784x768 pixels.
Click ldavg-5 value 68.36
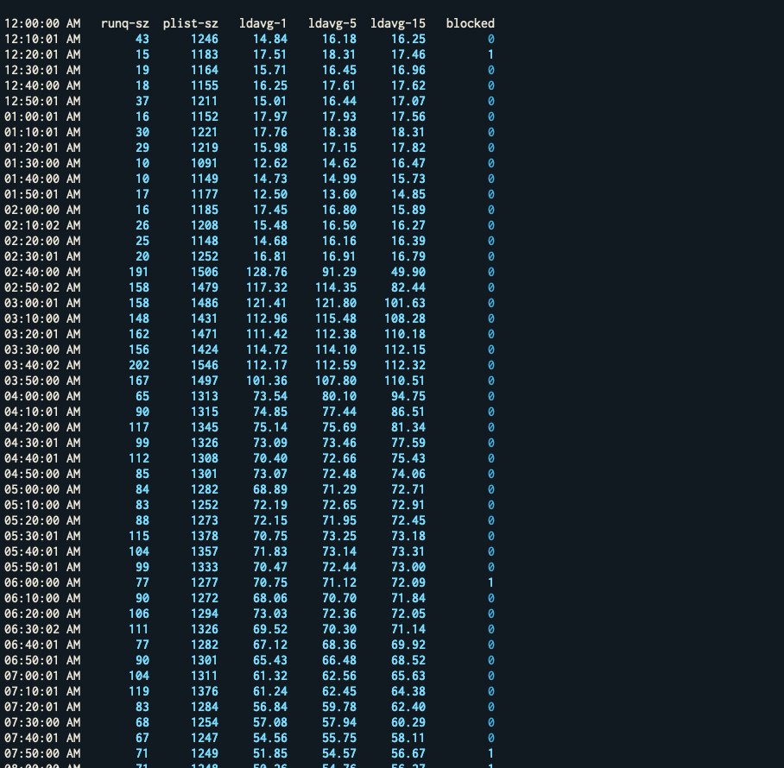point(339,645)
